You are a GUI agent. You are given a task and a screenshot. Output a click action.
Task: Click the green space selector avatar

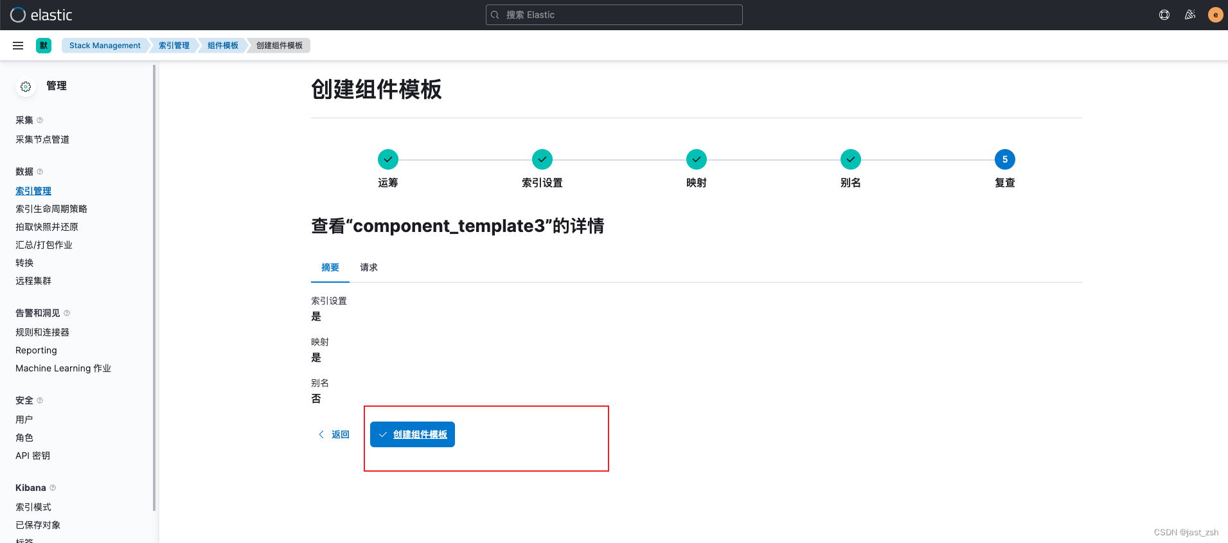[44, 46]
